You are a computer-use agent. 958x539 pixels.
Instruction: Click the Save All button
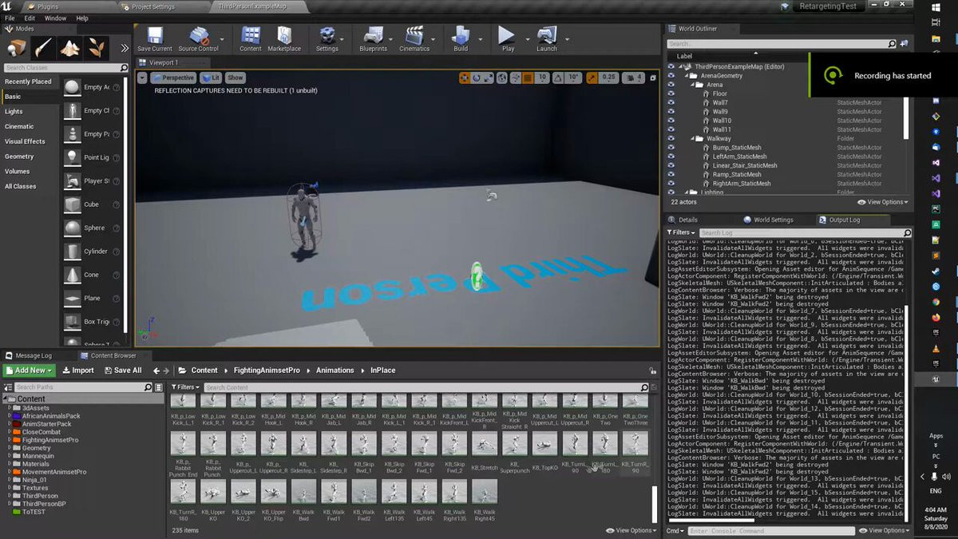[122, 371]
